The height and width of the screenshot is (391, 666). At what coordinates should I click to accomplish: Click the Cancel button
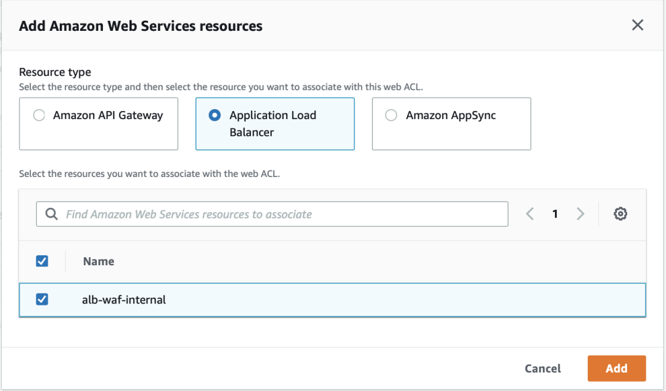click(x=543, y=368)
